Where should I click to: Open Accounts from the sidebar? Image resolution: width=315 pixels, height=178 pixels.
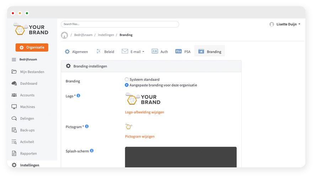click(27, 95)
